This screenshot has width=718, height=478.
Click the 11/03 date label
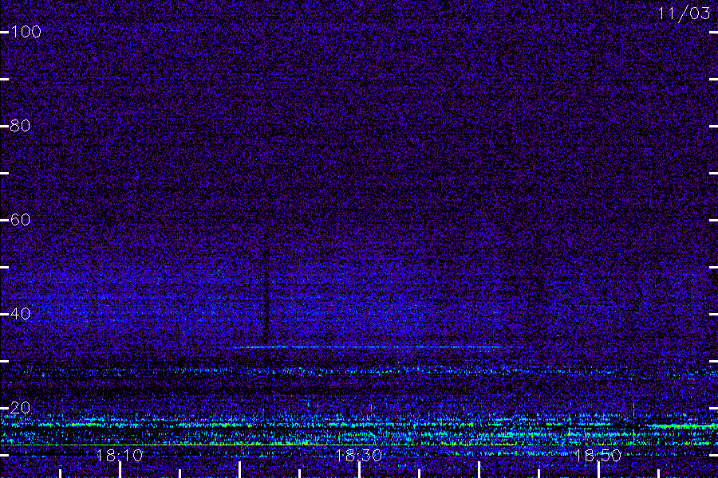684,14
